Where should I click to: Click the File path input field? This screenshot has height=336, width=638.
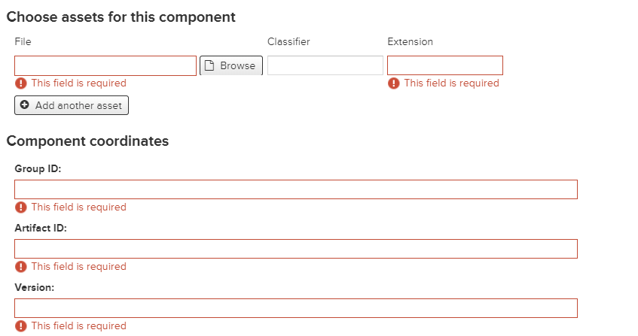coord(105,65)
